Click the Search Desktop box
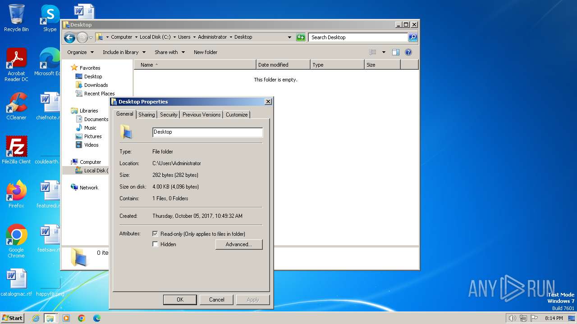 pyautogui.click(x=358, y=37)
